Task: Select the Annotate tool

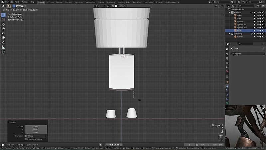Action: [x=3, y=43]
